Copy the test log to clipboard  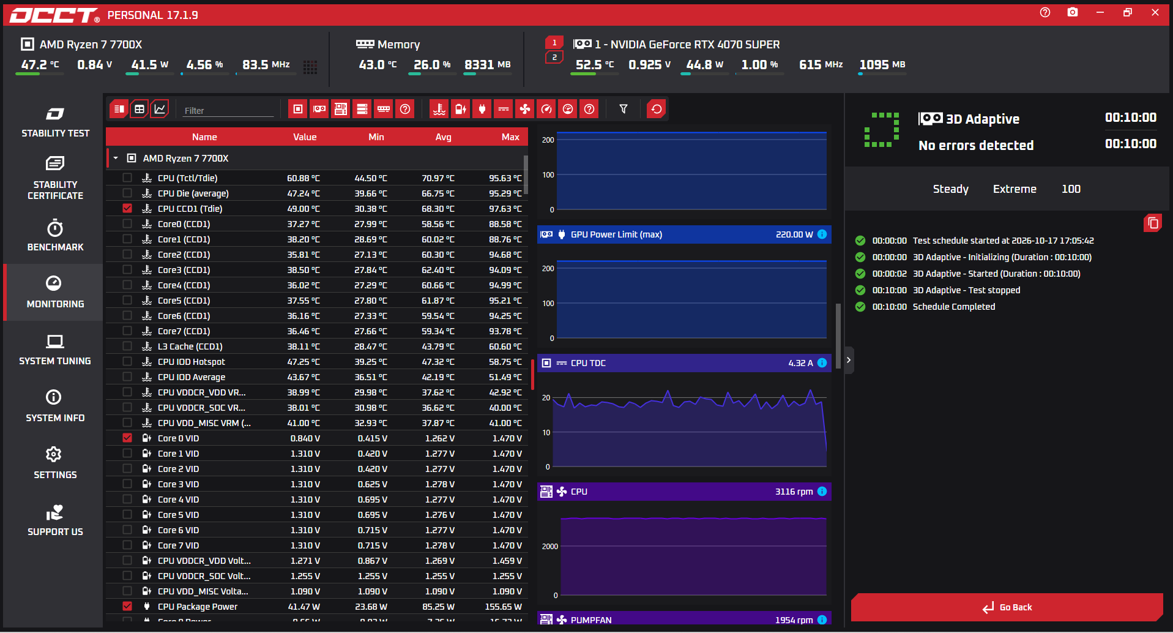(x=1153, y=223)
